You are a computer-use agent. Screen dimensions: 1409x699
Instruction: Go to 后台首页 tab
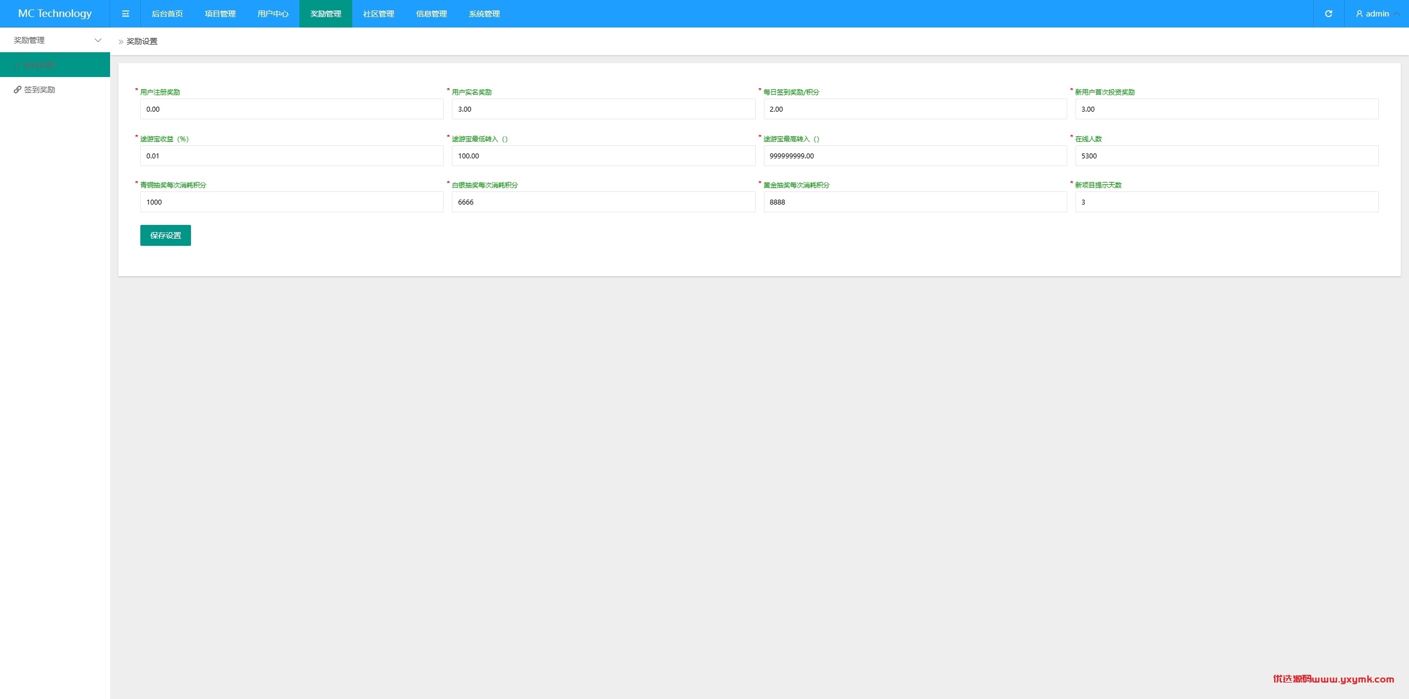point(167,14)
